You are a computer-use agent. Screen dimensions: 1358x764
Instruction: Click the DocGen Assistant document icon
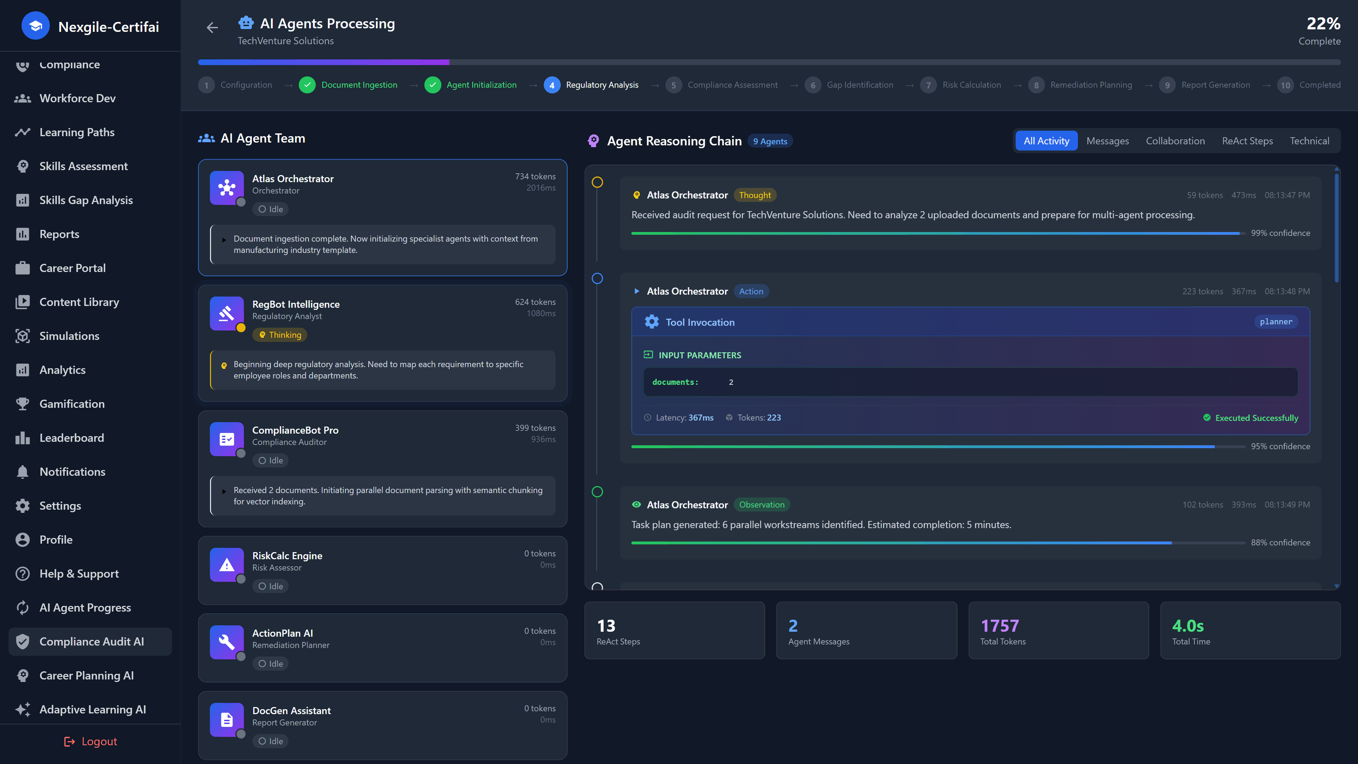[x=226, y=719]
